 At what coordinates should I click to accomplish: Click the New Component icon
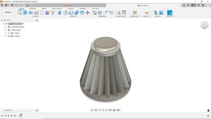pos(100,13)
